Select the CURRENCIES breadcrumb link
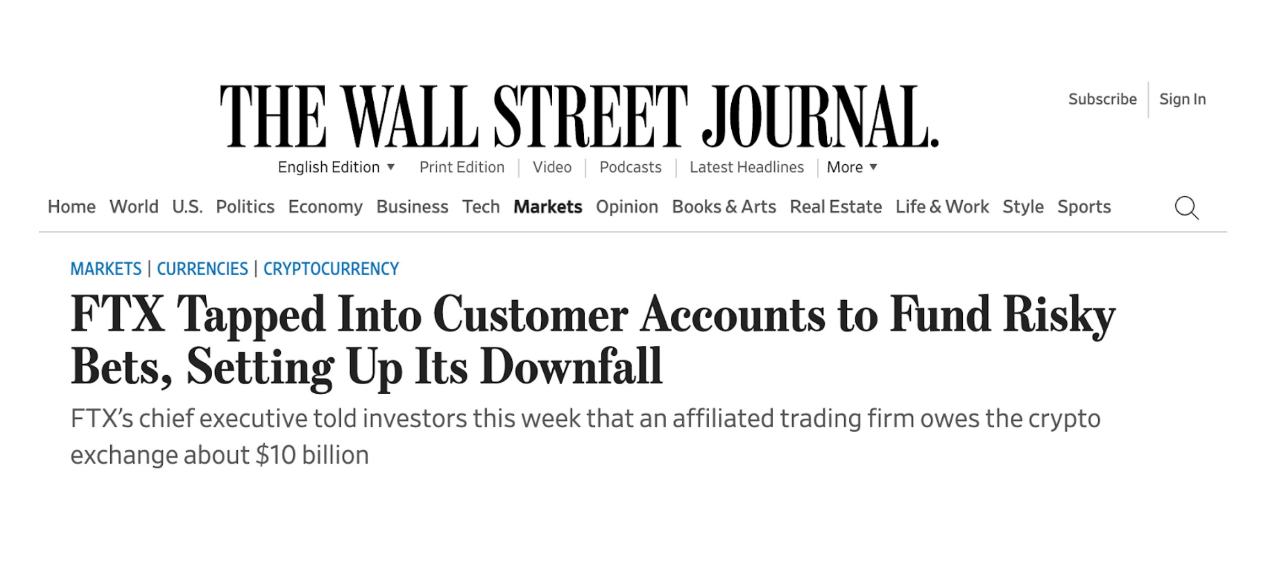Viewport: 1263px width, 570px height. point(202,269)
